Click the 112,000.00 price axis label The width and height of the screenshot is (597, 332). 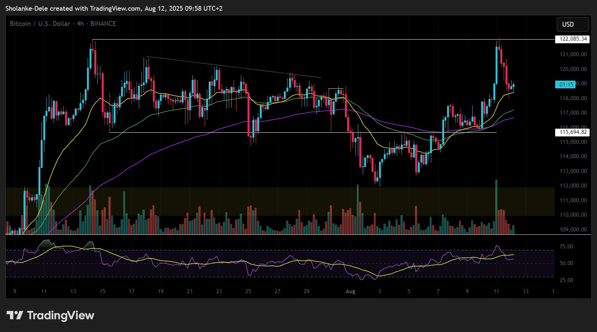(x=573, y=186)
